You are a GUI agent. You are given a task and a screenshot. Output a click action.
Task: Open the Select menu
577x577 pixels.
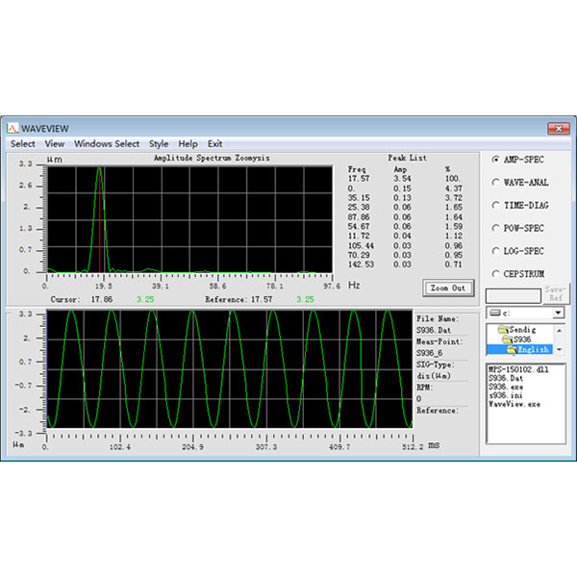[22, 143]
